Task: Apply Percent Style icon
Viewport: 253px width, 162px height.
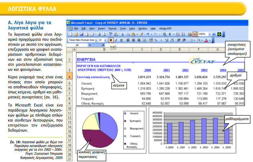Action: tap(156, 40)
